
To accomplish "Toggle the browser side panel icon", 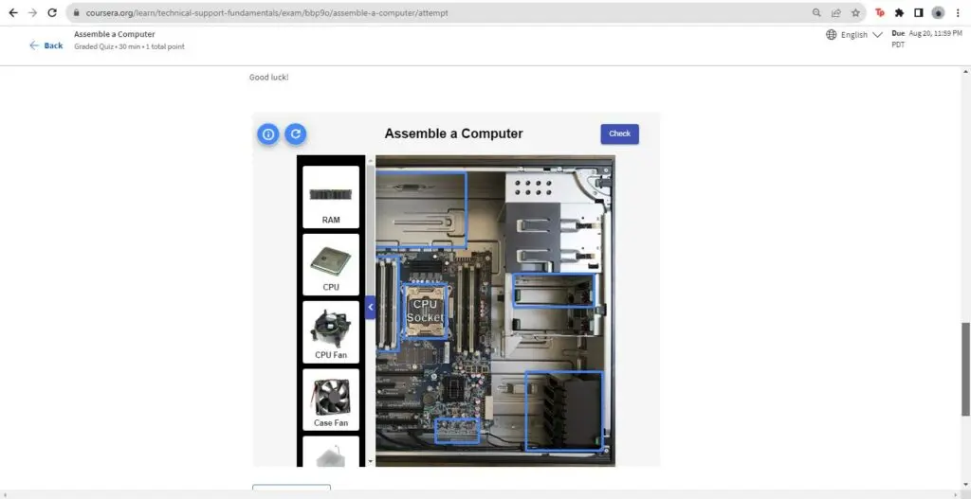I will 918,12.
